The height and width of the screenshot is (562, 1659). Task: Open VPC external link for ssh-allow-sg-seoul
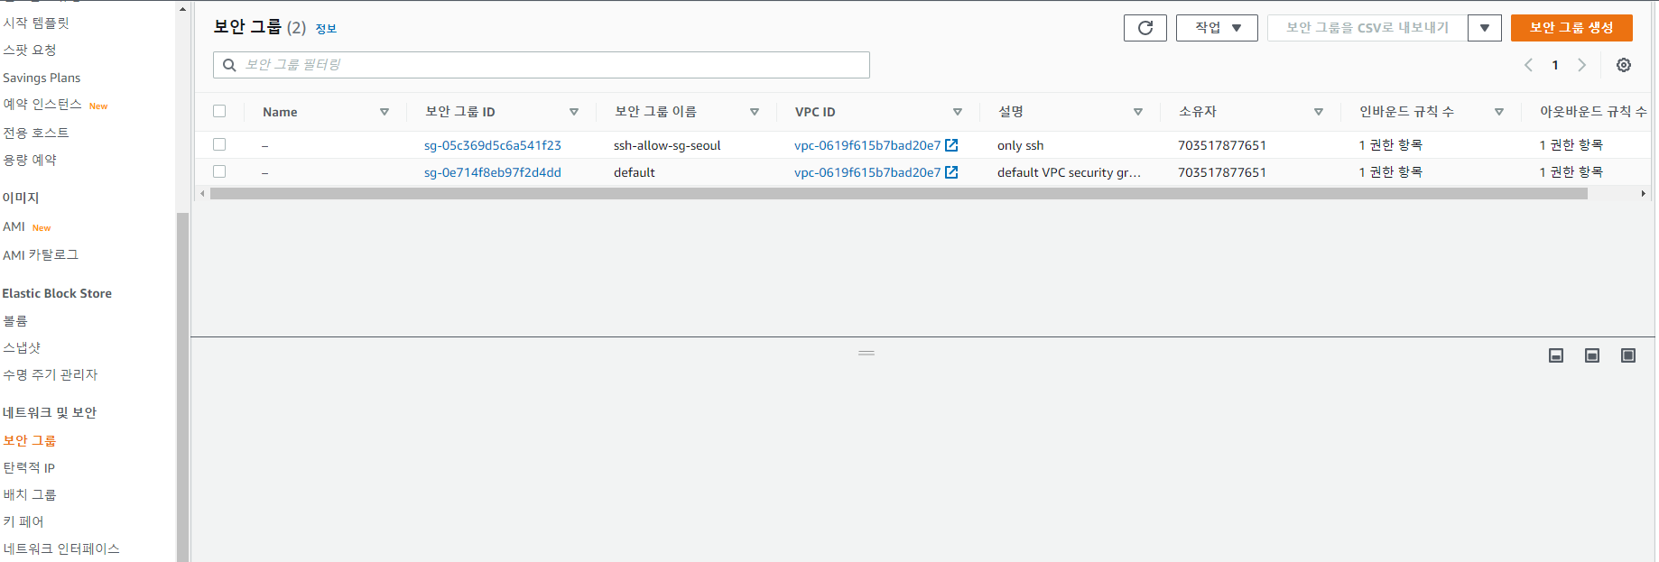click(951, 145)
